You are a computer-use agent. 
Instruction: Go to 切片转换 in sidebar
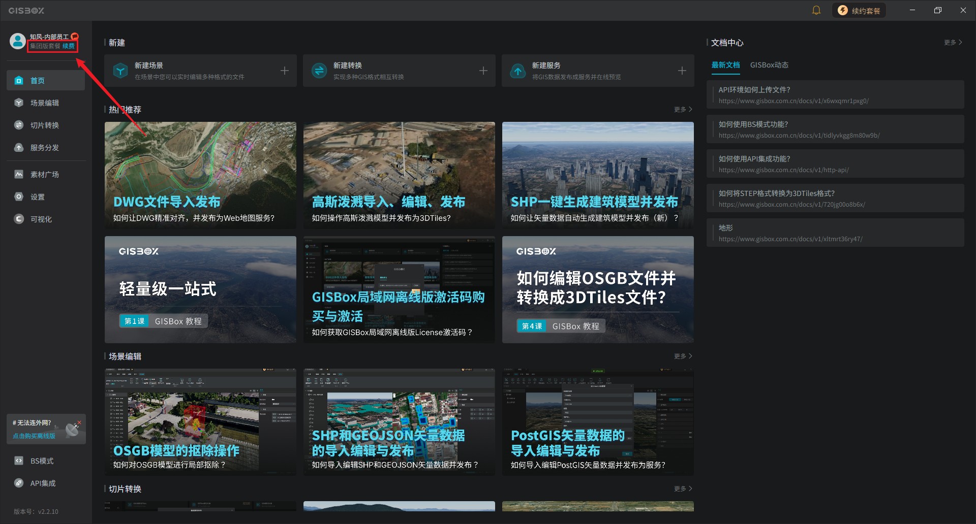[x=46, y=125]
